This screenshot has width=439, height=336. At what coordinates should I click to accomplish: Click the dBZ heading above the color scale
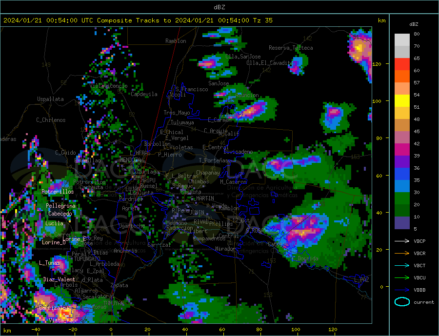coord(414,24)
